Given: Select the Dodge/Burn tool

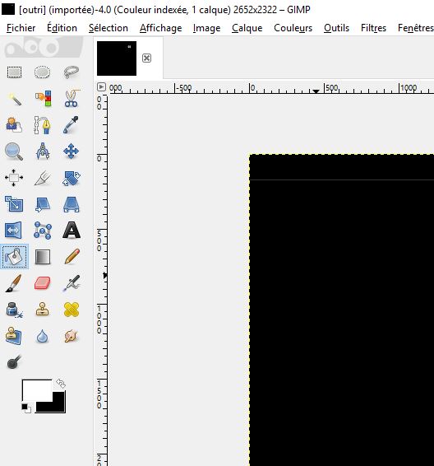Looking at the screenshot, I should coord(14,362).
